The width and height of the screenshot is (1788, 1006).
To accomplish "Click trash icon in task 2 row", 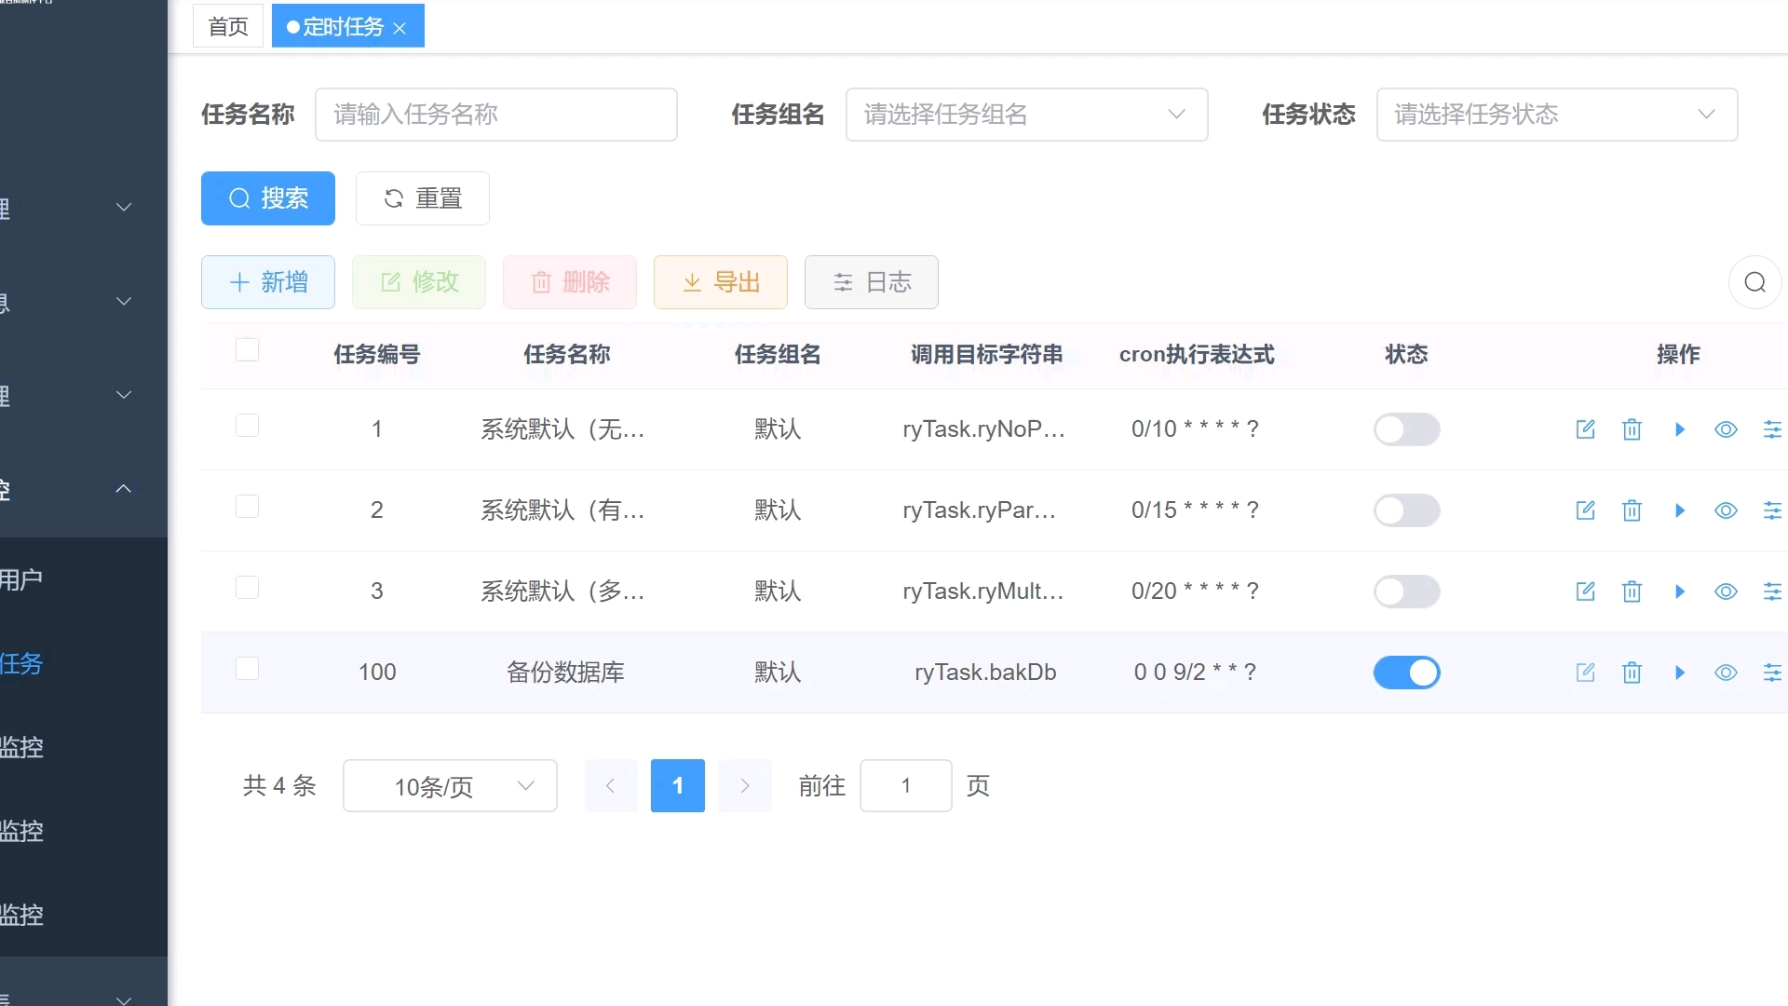I will 1632,510.
